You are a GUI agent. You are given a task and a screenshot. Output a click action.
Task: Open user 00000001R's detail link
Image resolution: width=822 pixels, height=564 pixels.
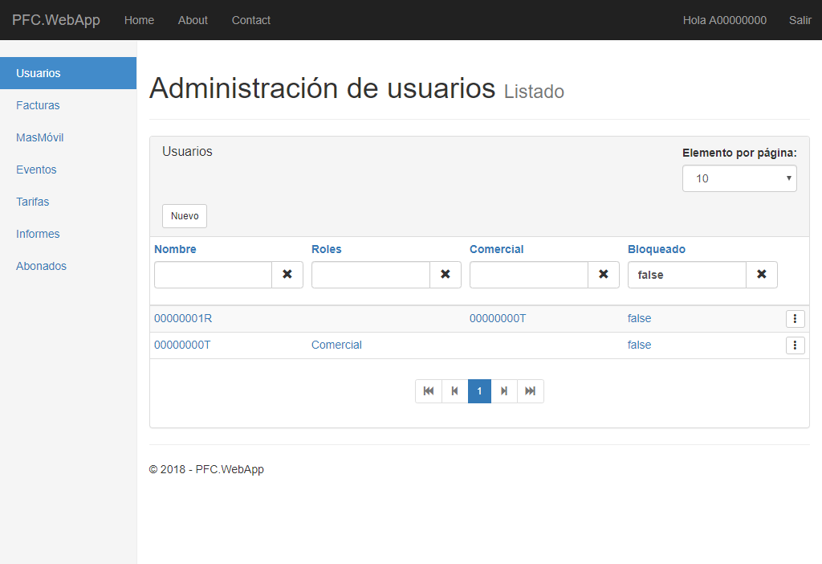pos(182,318)
